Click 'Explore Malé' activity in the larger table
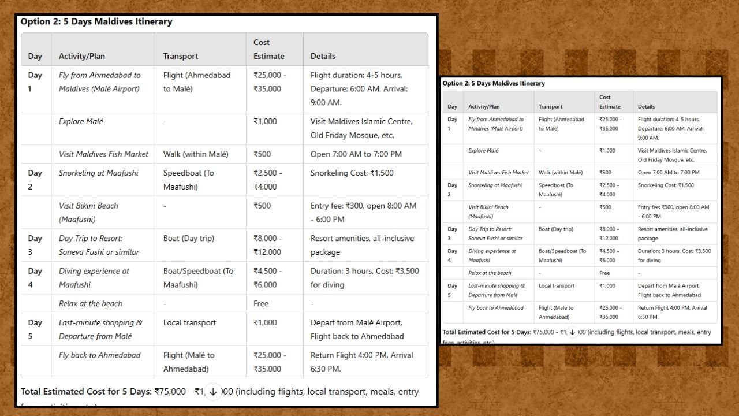The height and width of the screenshot is (416, 739). (x=81, y=121)
